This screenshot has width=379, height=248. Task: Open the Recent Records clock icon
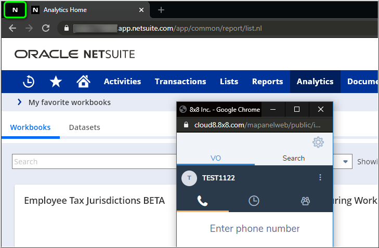point(29,82)
